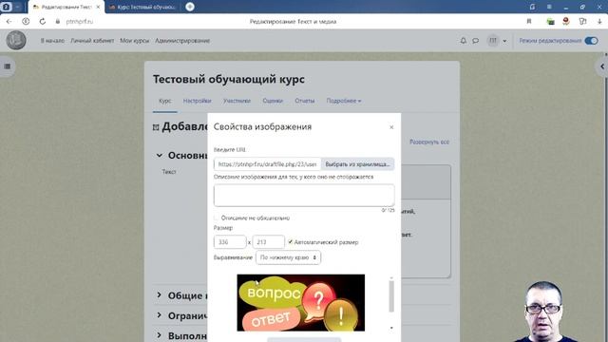Open Администрирование link

(182, 41)
